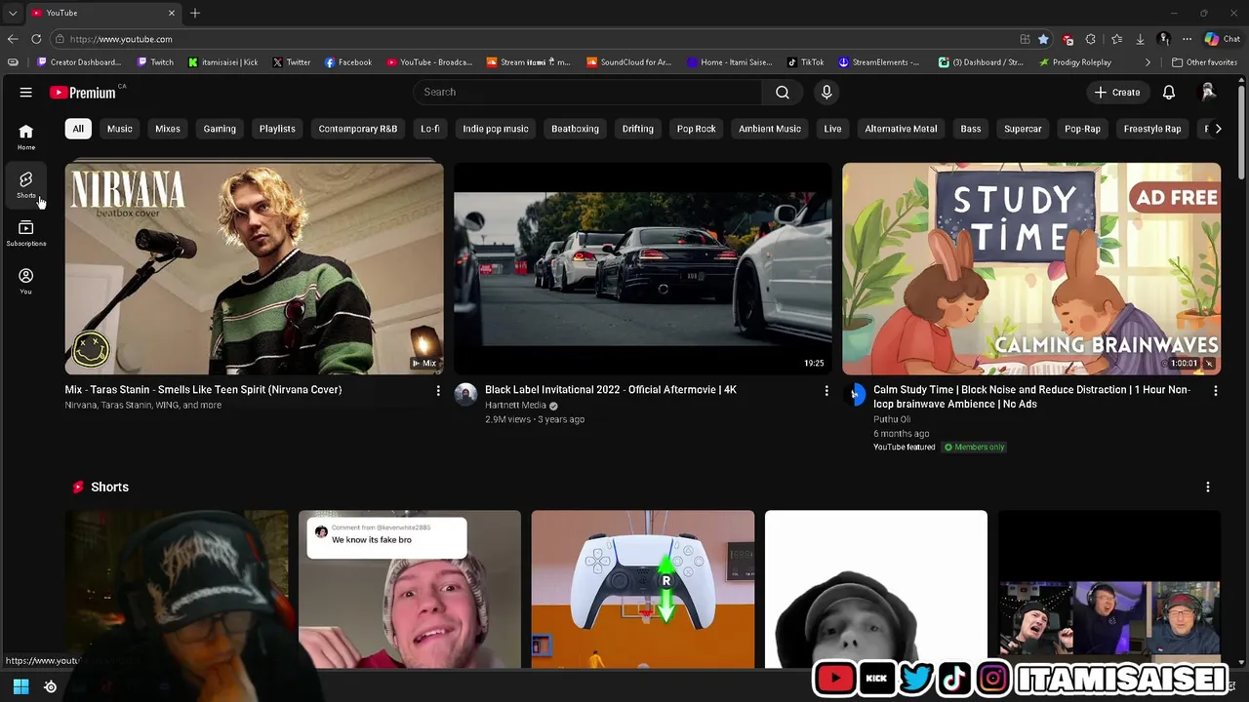Open options for the Nirvana Cover mix
1249x702 pixels.
pos(438,391)
